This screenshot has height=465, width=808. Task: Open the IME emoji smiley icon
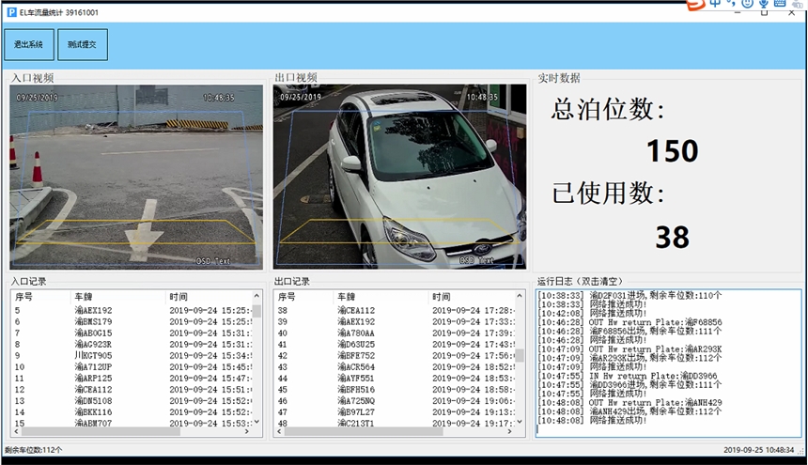click(747, 4)
